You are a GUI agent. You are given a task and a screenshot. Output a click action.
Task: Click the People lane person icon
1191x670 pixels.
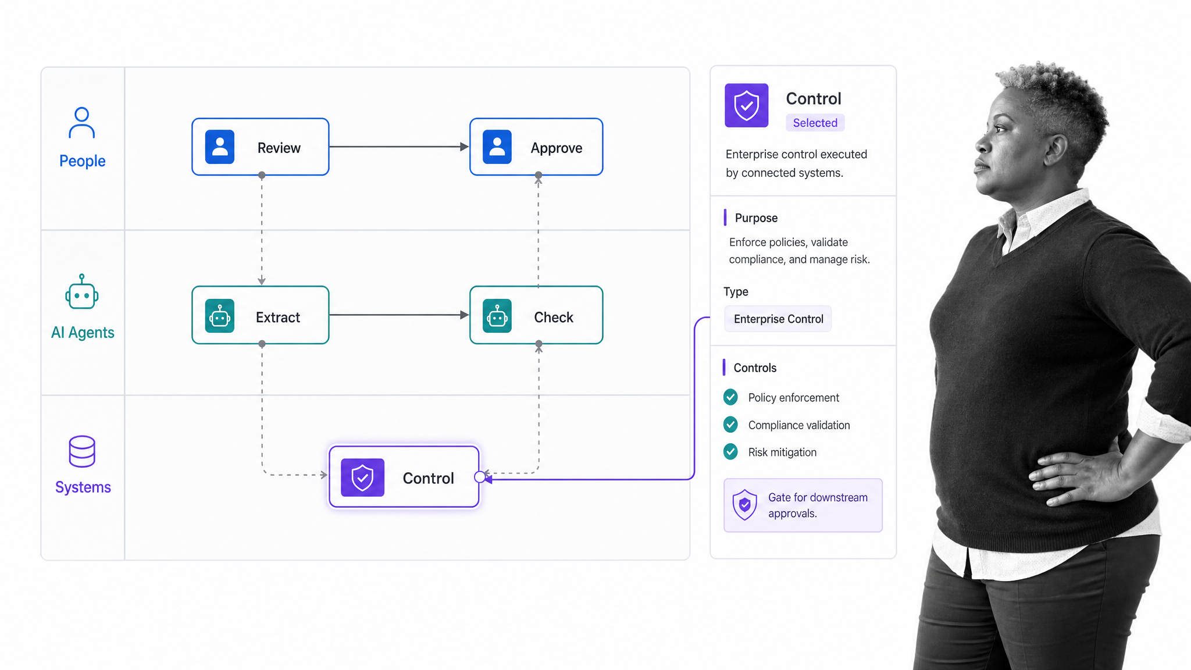[x=82, y=123]
